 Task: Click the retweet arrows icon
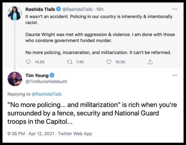(70, 62)
